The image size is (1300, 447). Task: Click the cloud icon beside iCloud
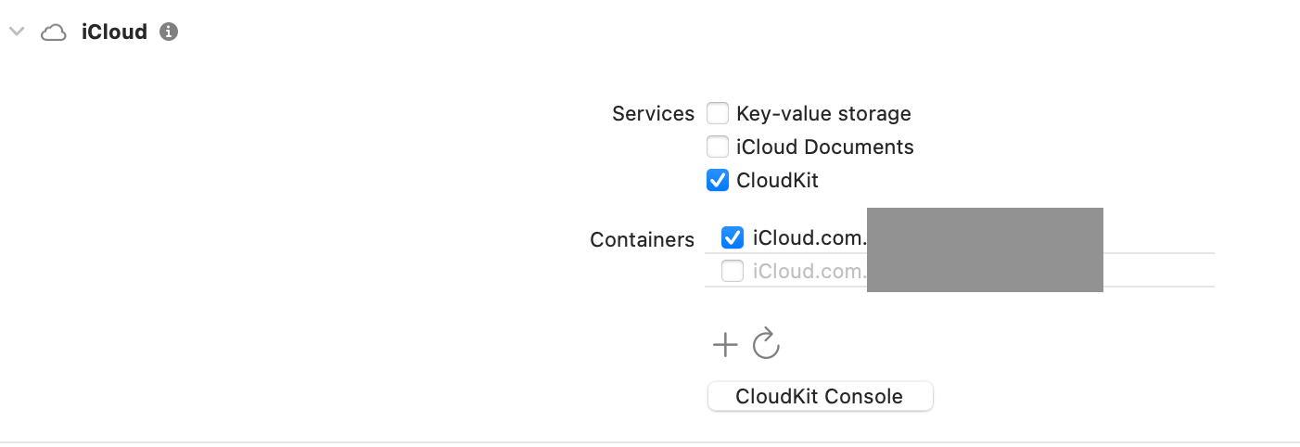coord(54,32)
